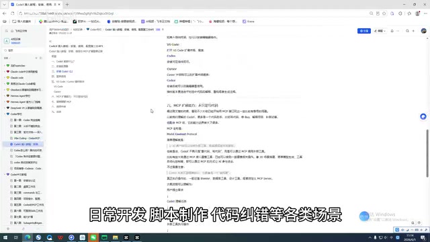Click the blue Share button
The height and width of the screenshot is (242, 430).
364,31
